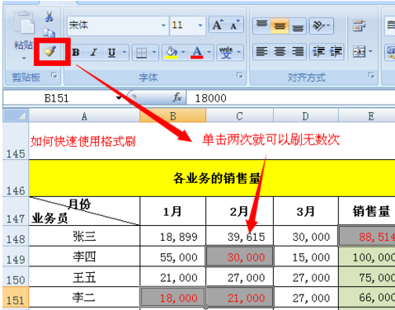Toggle middle vertical alignment

tap(280, 26)
